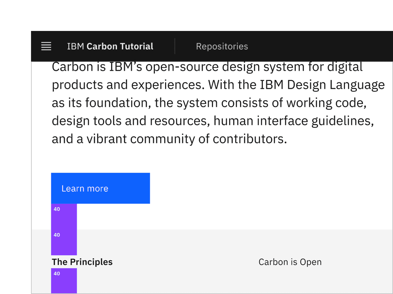Click the 40 label just above The Principles

point(57,235)
